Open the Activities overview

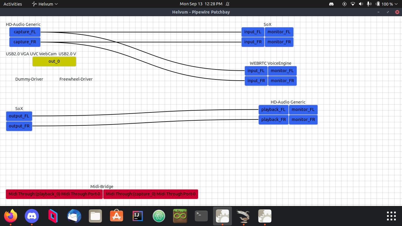coord(13,4)
